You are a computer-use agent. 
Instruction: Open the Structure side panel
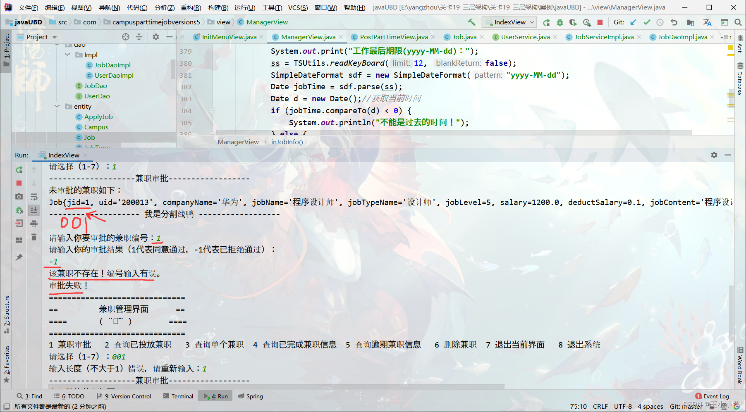tap(6, 314)
